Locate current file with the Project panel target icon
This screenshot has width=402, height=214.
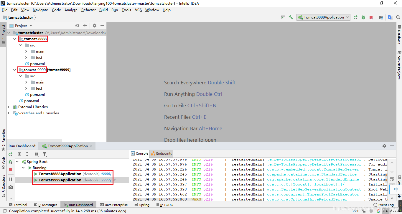click(77, 26)
